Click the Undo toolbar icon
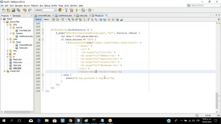Screen dimensions: 221x124 point(25,10)
